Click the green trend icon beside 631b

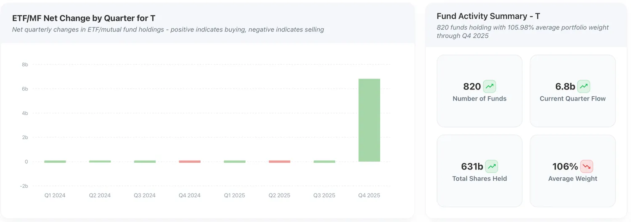click(491, 166)
